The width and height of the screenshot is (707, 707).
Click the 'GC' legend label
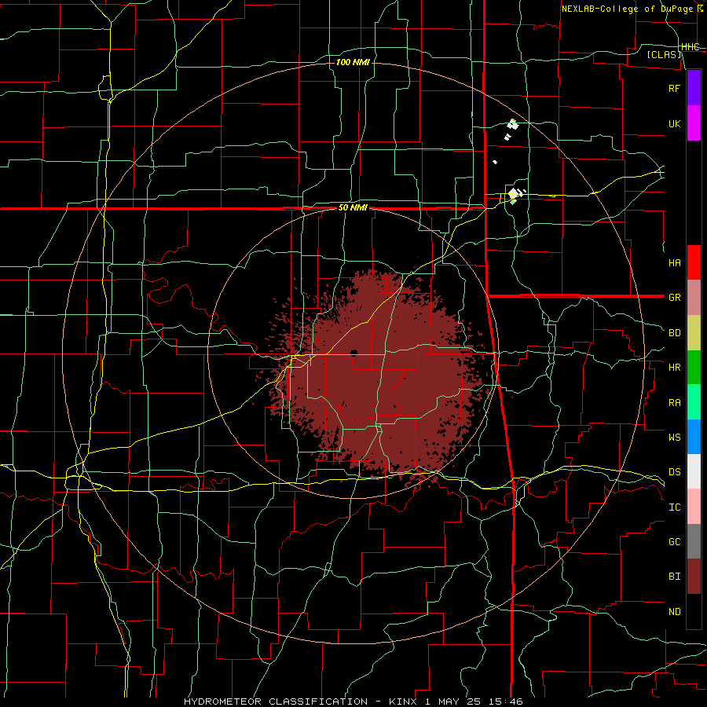[x=675, y=541]
